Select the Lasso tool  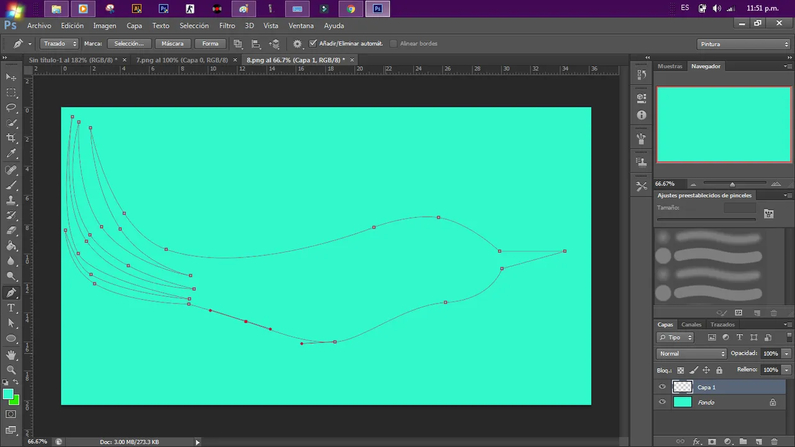pyautogui.click(x=11, y=107)
